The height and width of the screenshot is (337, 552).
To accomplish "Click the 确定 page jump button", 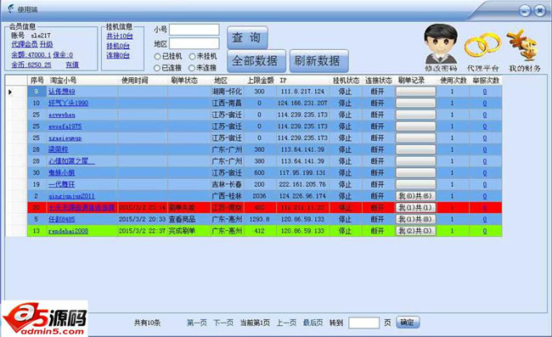I will point(408,323).
